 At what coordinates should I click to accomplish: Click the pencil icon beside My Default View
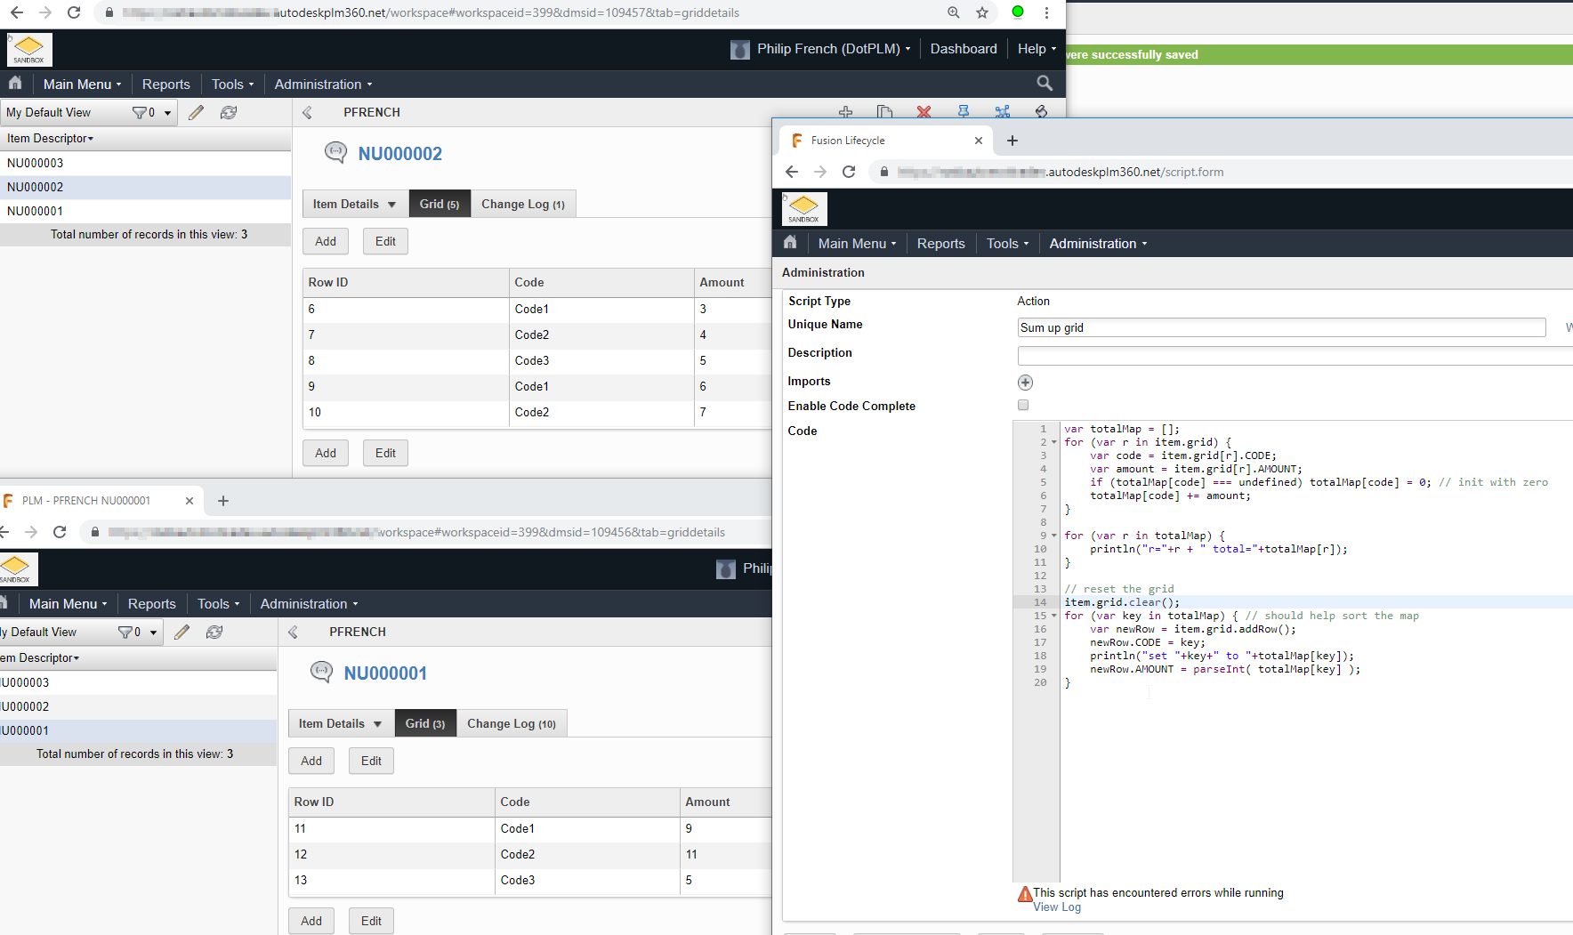pos(196,112)
